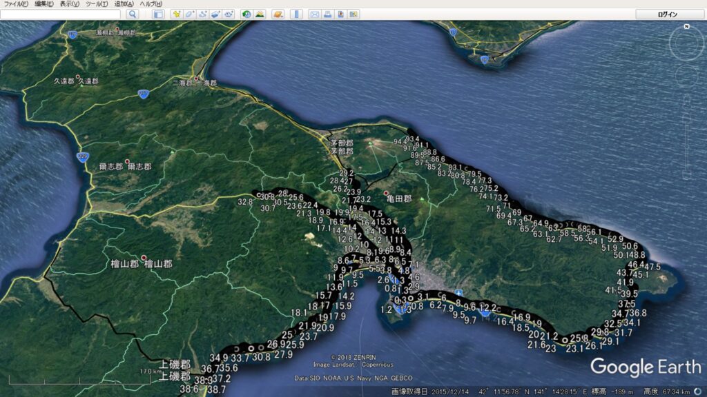Open the ファイル(F) menu
The height and width of the screenshot is (397, 707).
tap(17, 4)
